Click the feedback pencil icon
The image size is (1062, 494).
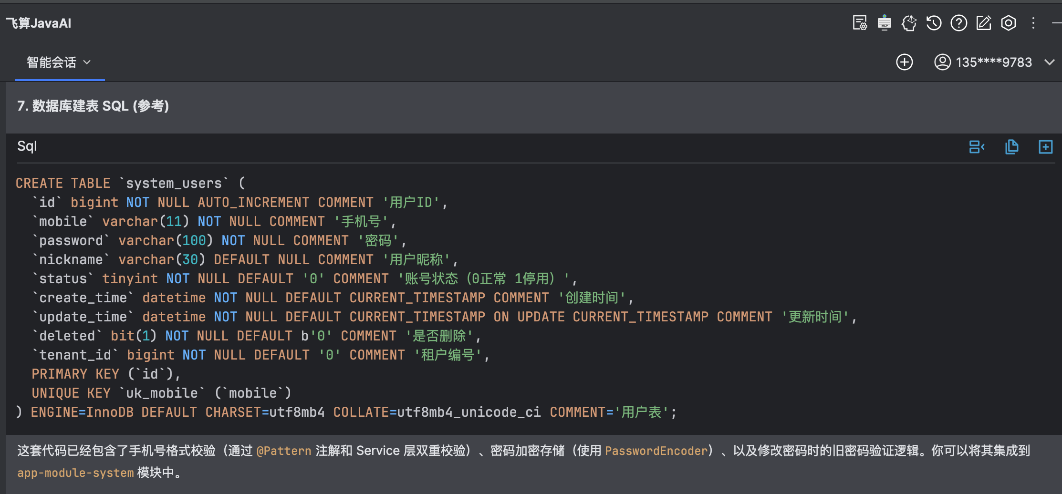coord(984,22)
